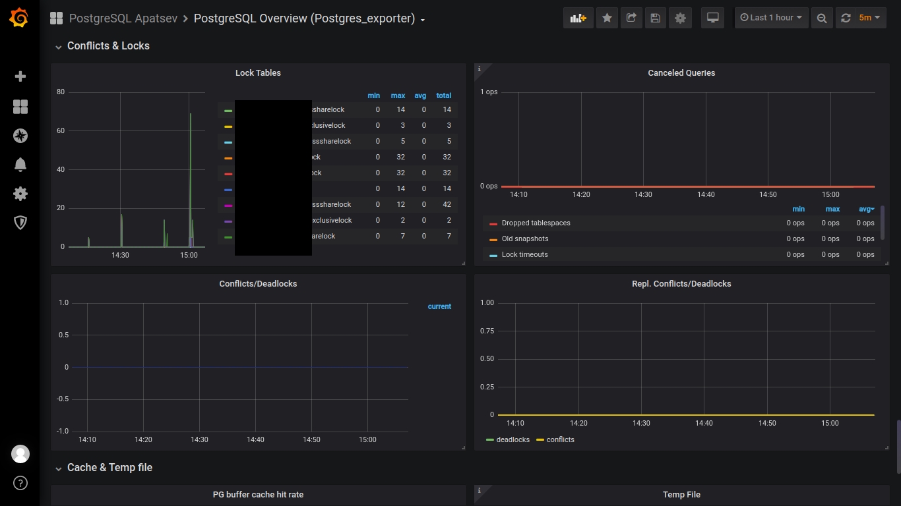Star this dashboard as favorite
901x506 pixels.
pos(607,18)
